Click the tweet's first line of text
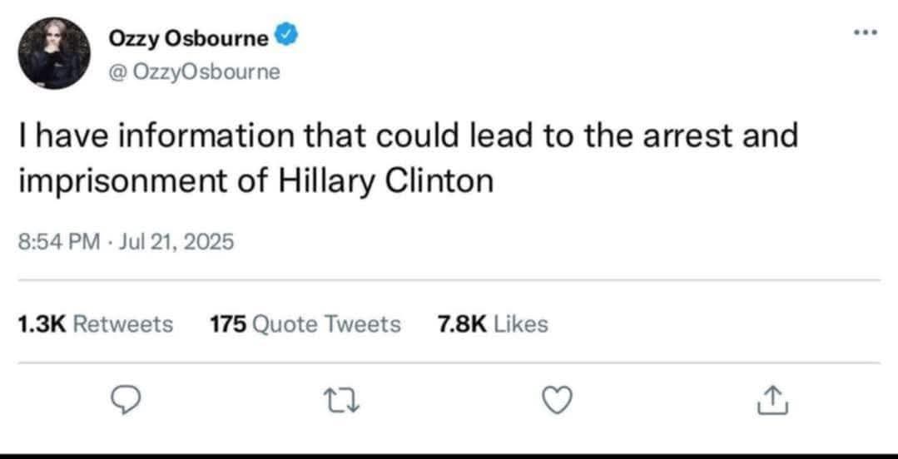The image size is (898, 459). pyautogui.click(x=408, y=136)
